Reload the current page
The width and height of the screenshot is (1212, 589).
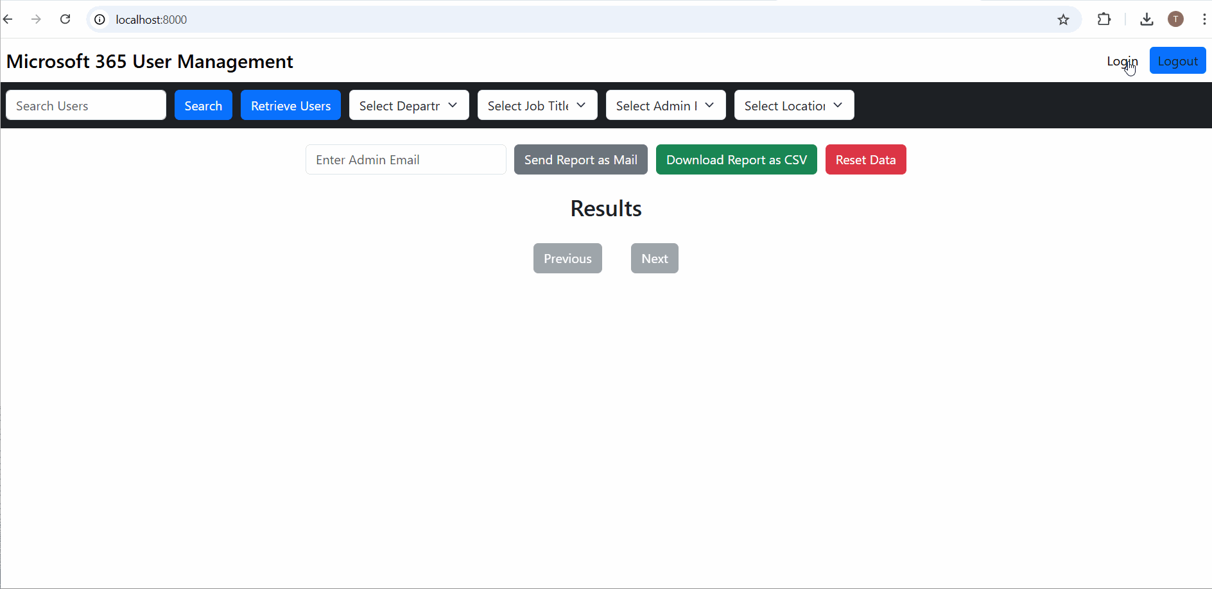click(x=65, y=19)
